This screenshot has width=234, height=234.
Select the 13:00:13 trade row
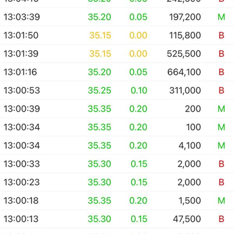pos(117,219)
